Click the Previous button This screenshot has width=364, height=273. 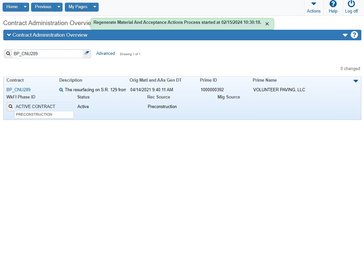pos(43,7)
